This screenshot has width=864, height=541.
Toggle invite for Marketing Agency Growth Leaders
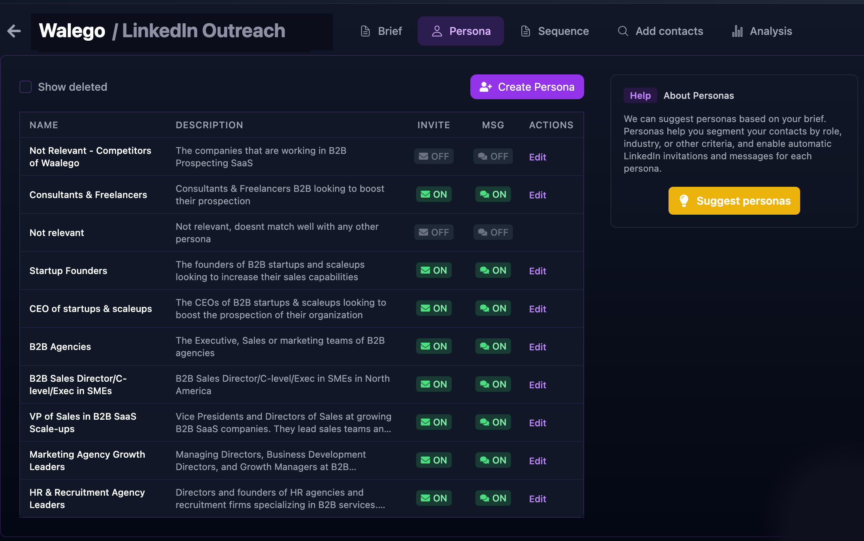tap(434, 460)
